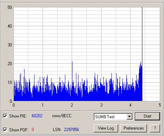This screenshot has width=164, height=136.
Task: Click the tall blue spike at position 2
Action: pos(72,73)
